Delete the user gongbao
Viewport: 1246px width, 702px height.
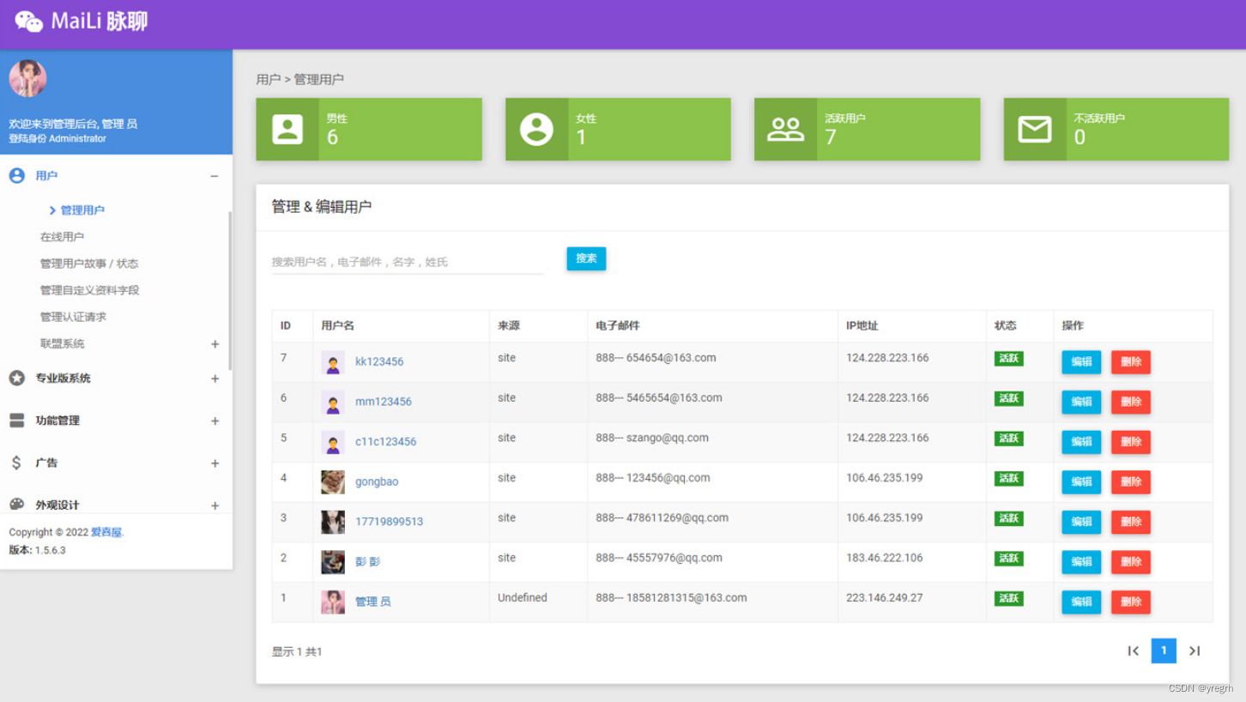point(1130,481)
